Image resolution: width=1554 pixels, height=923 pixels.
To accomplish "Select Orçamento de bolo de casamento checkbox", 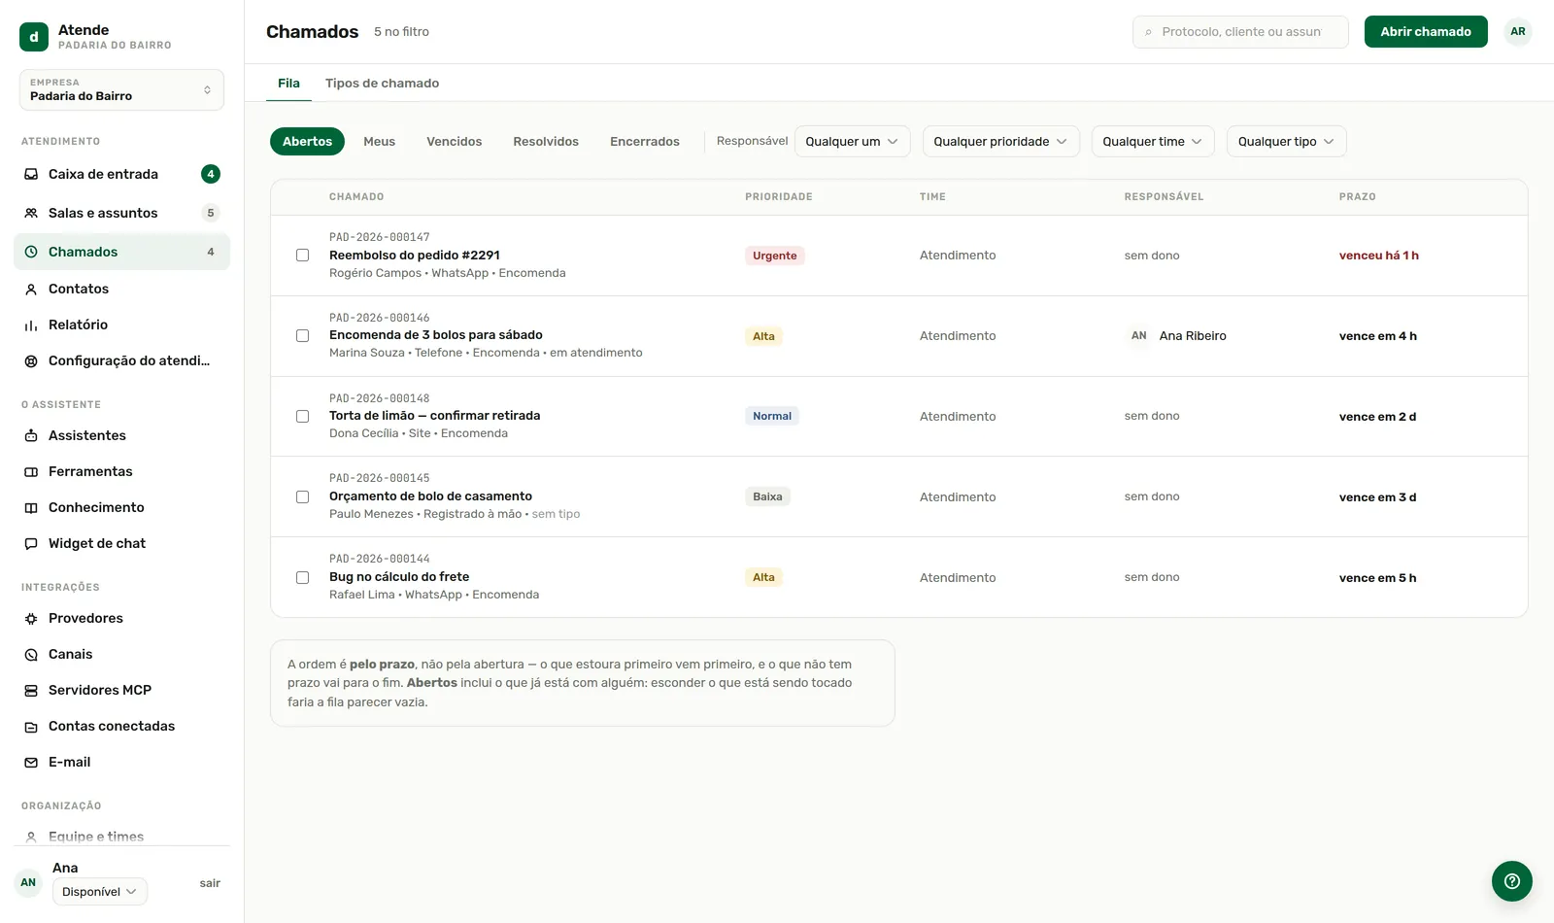I will [303, 497].
